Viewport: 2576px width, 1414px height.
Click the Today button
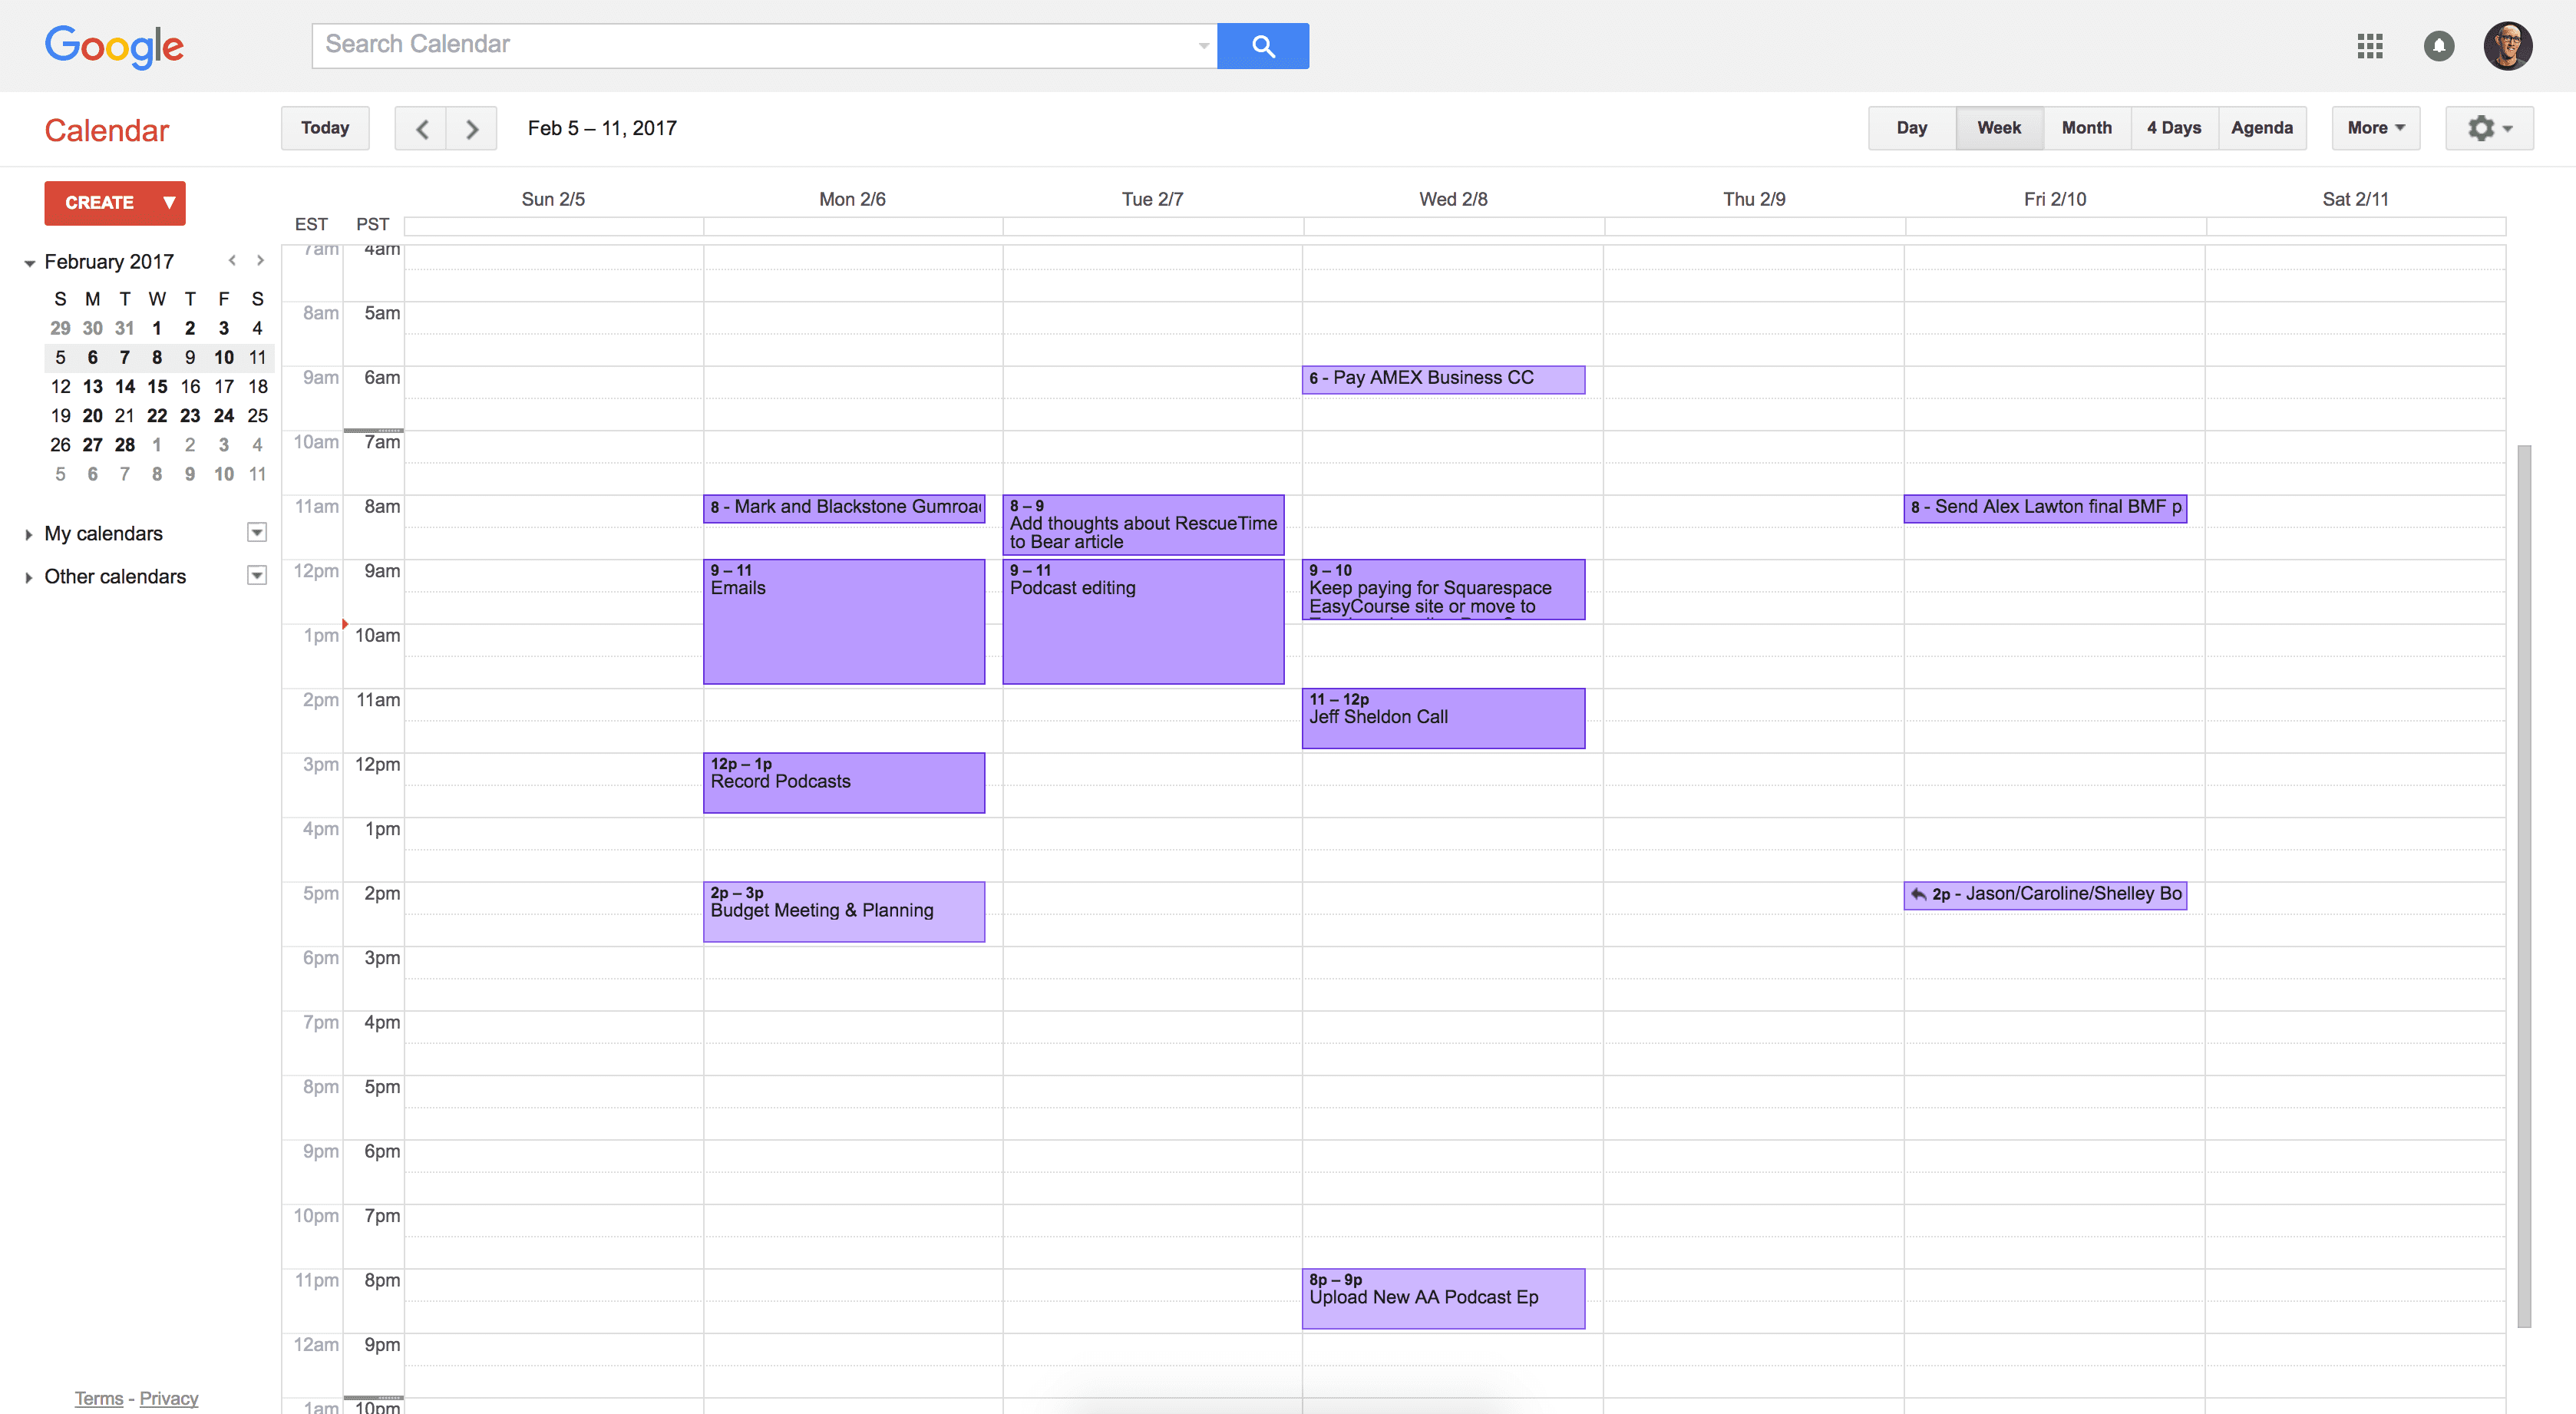click(x=324, y=128)
